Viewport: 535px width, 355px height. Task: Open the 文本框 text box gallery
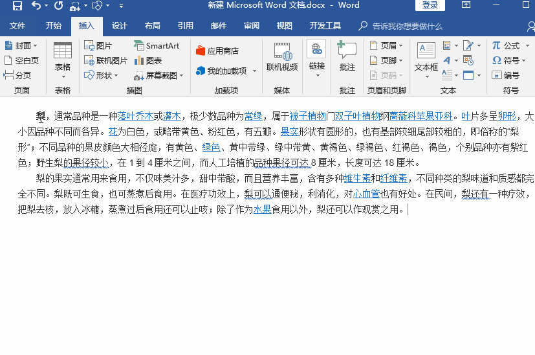click(x=426, y=60)
